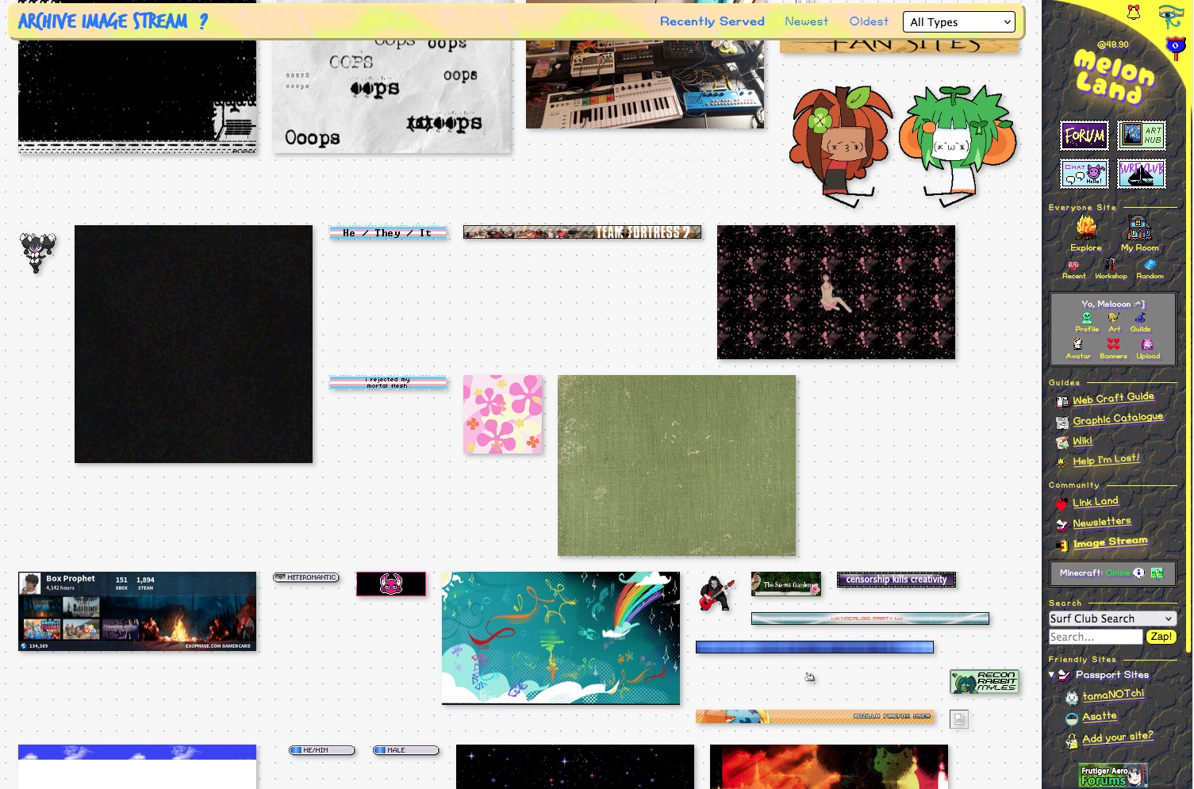Click the Eye of Horus icon
The image size is (1194, 789).
[1171, 15]
